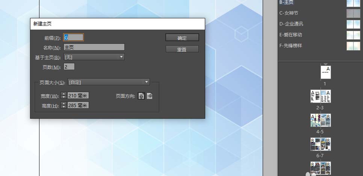363x176 pixels.
Task: Select spread 4-5 thumbnail
Action: point(321,120)
